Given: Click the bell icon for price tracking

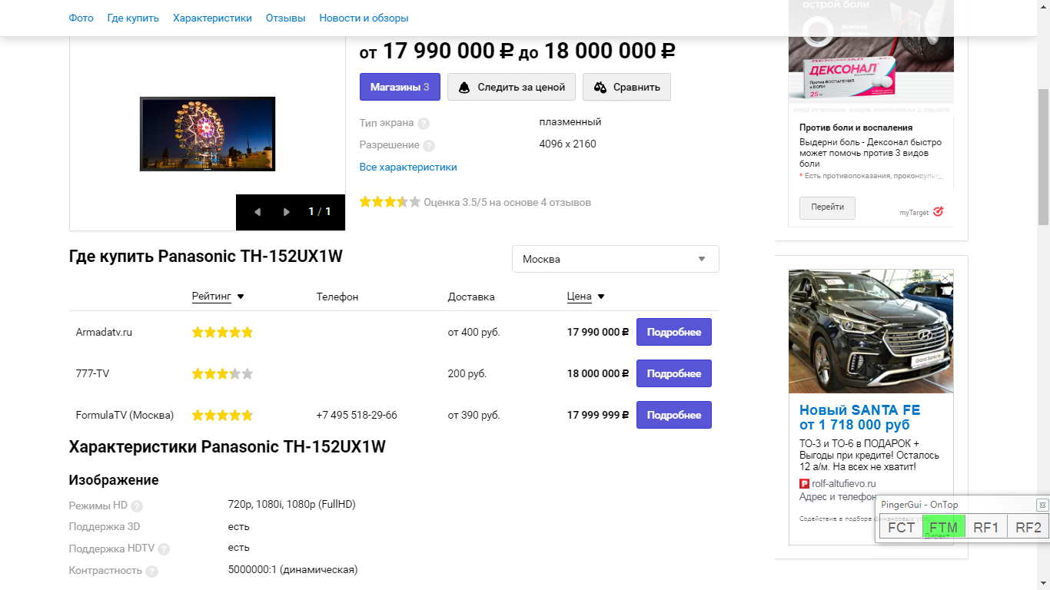Looking at the screenshot, I should 464,88.
